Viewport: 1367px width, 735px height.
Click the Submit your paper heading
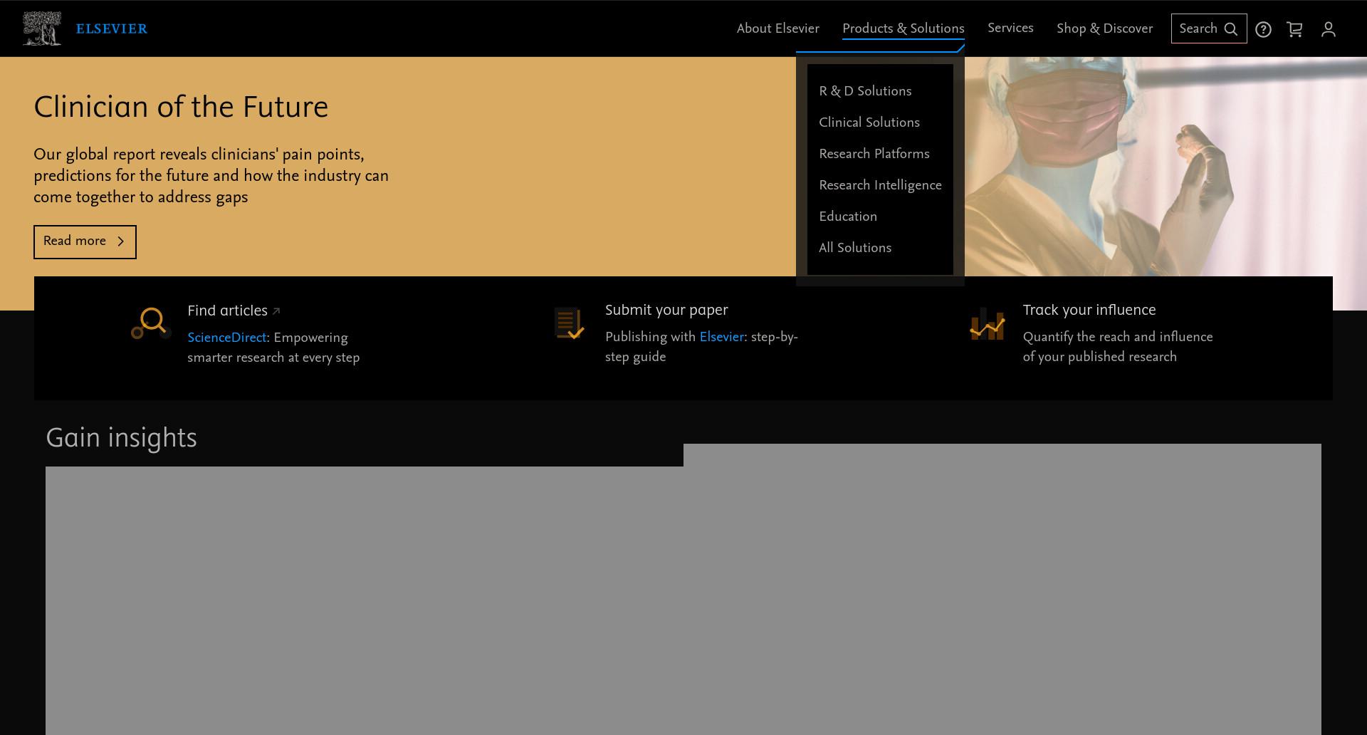click(666, 310)
